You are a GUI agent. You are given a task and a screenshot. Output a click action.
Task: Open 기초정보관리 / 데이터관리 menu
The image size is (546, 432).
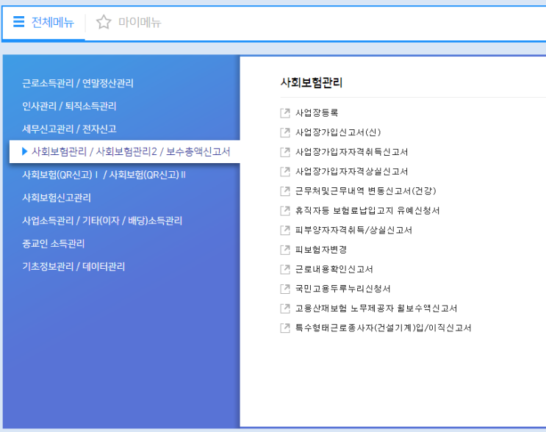coord(73,267)
